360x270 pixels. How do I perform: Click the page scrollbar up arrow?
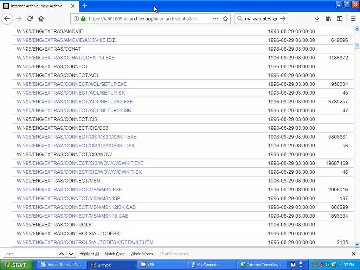point(357,29)
